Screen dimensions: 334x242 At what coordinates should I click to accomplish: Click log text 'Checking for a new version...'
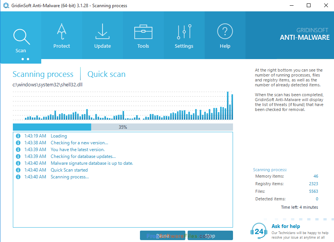point(79,143)
